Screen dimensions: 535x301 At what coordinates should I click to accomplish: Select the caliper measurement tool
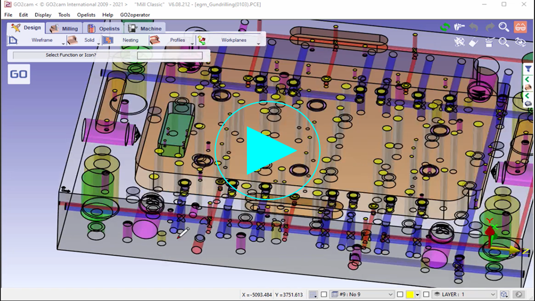point(459,27)
